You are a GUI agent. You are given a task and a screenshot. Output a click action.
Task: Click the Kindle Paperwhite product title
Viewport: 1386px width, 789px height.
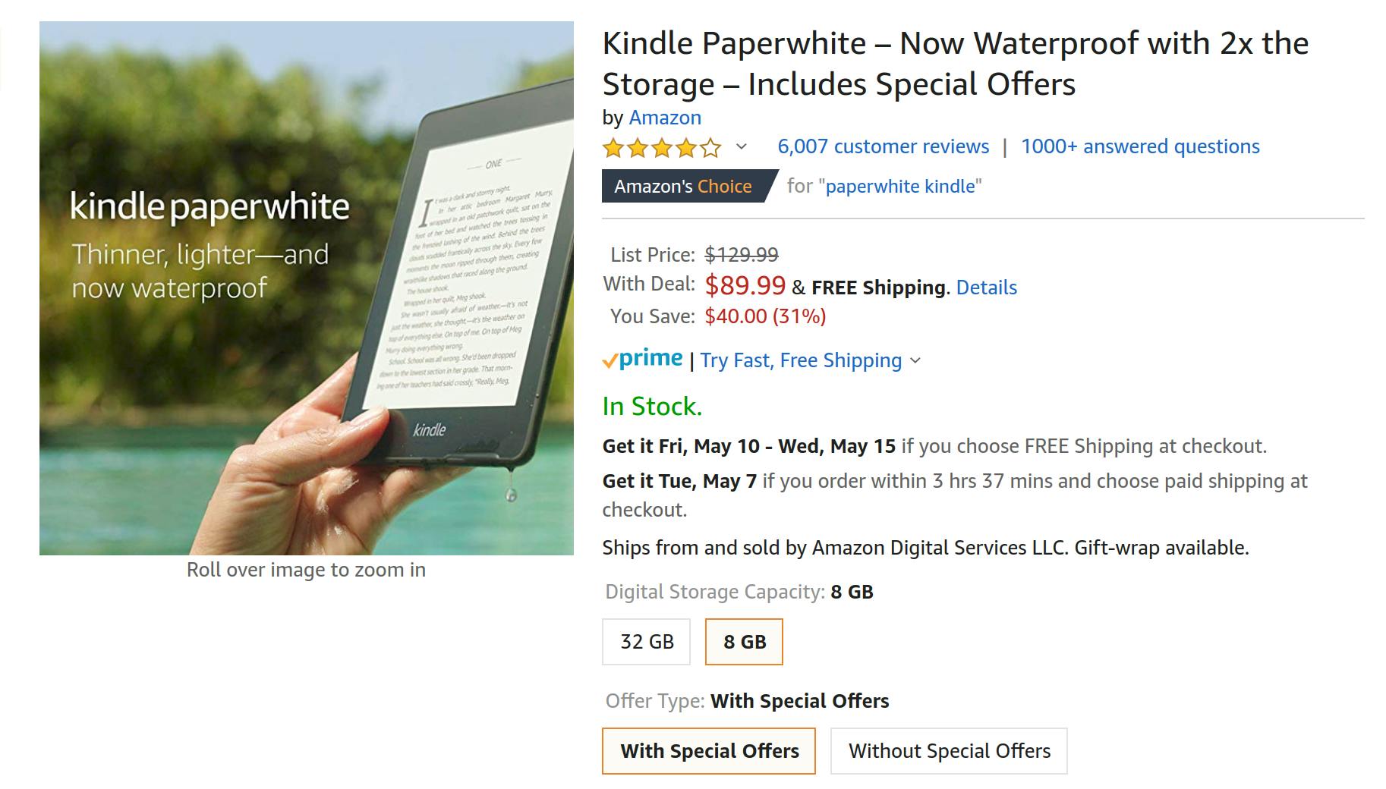coord(955,64)
